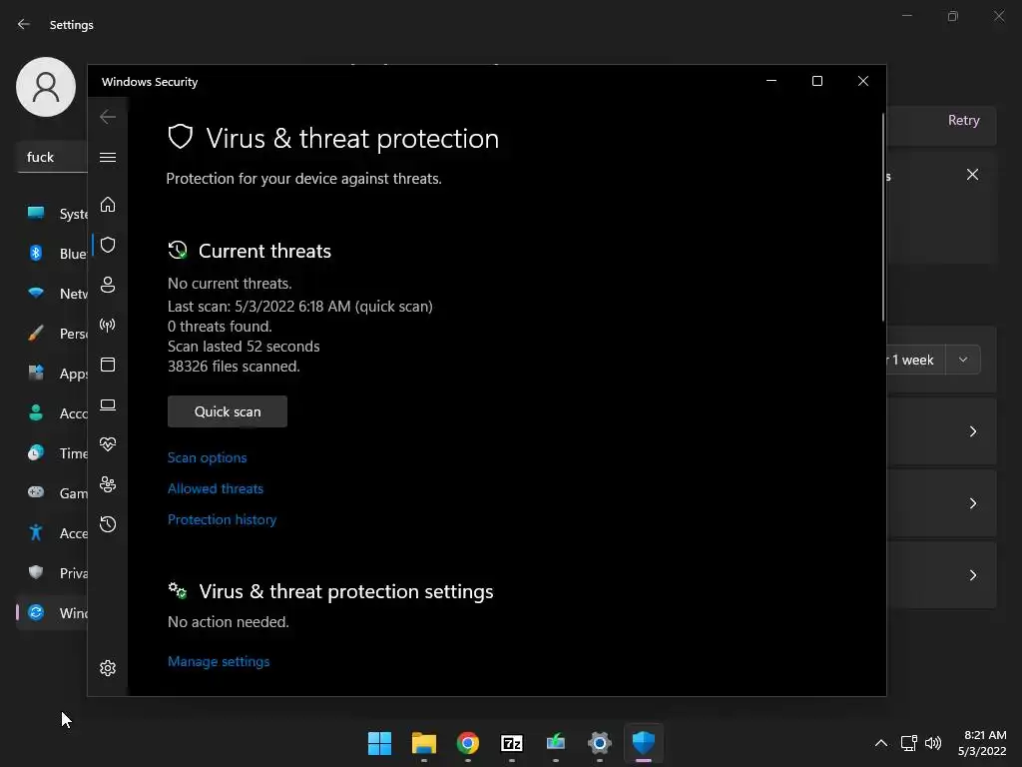Image resolution: width=1022 pixels, height=767 pixels.
Task: Open Personalization brush icon in Settings
Action: tap(36, 334)
